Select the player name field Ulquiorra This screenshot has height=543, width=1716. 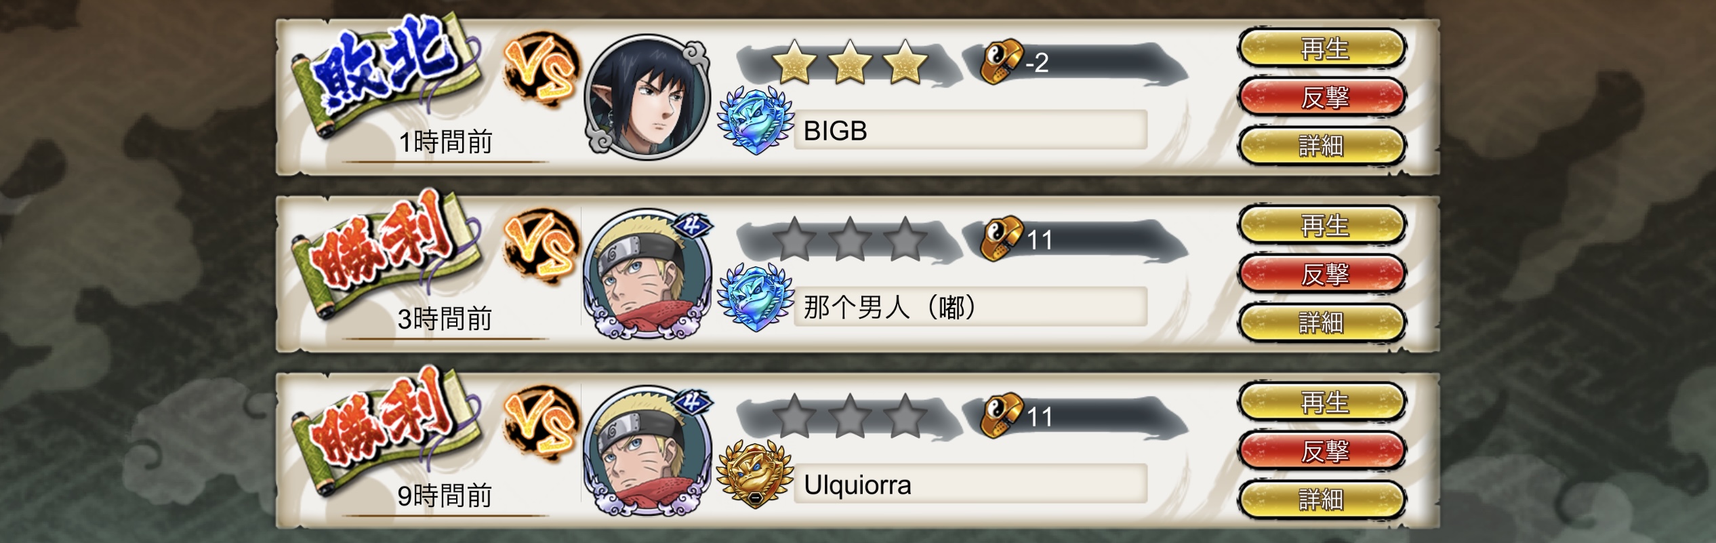pyautogui.click(x=970, y=485)
